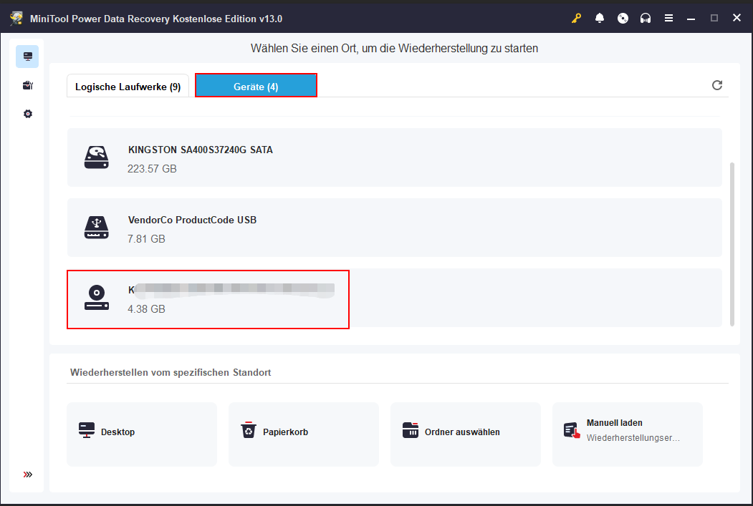
Task: Recover from Desktop location
Action: 142,434
